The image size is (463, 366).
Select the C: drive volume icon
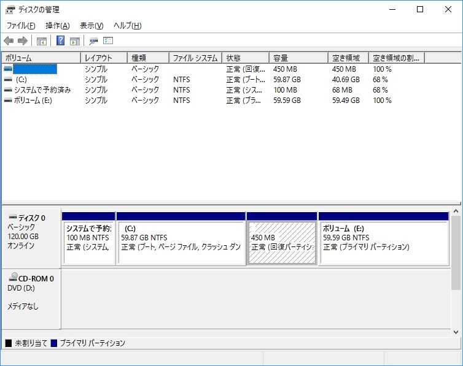pos(8,80)
